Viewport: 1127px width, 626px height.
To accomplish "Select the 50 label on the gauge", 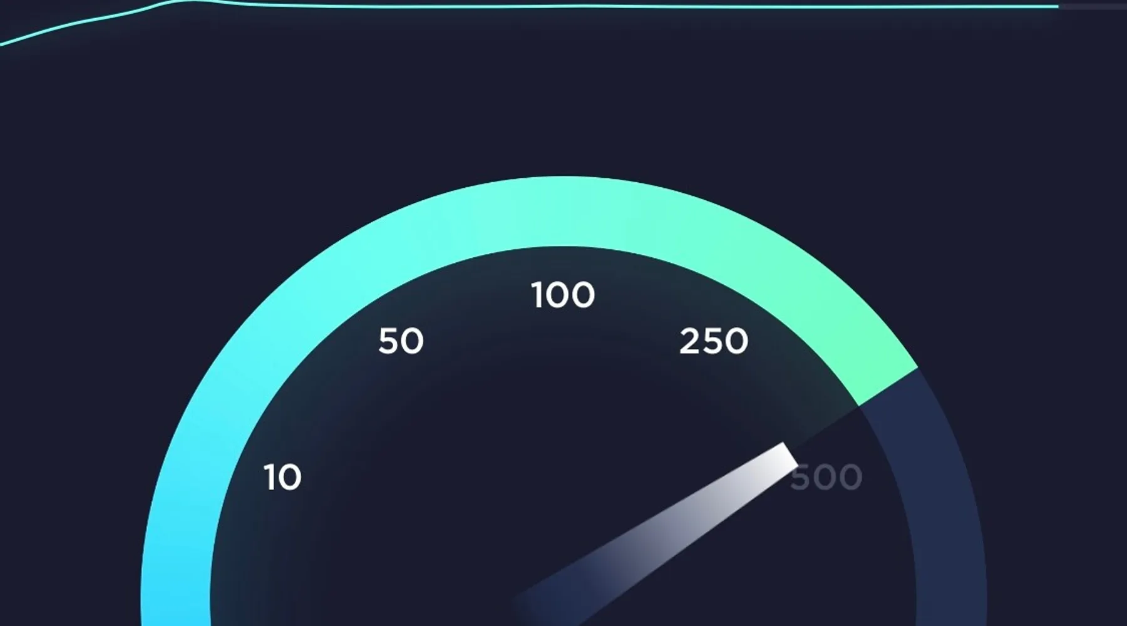I will [401, 342].
